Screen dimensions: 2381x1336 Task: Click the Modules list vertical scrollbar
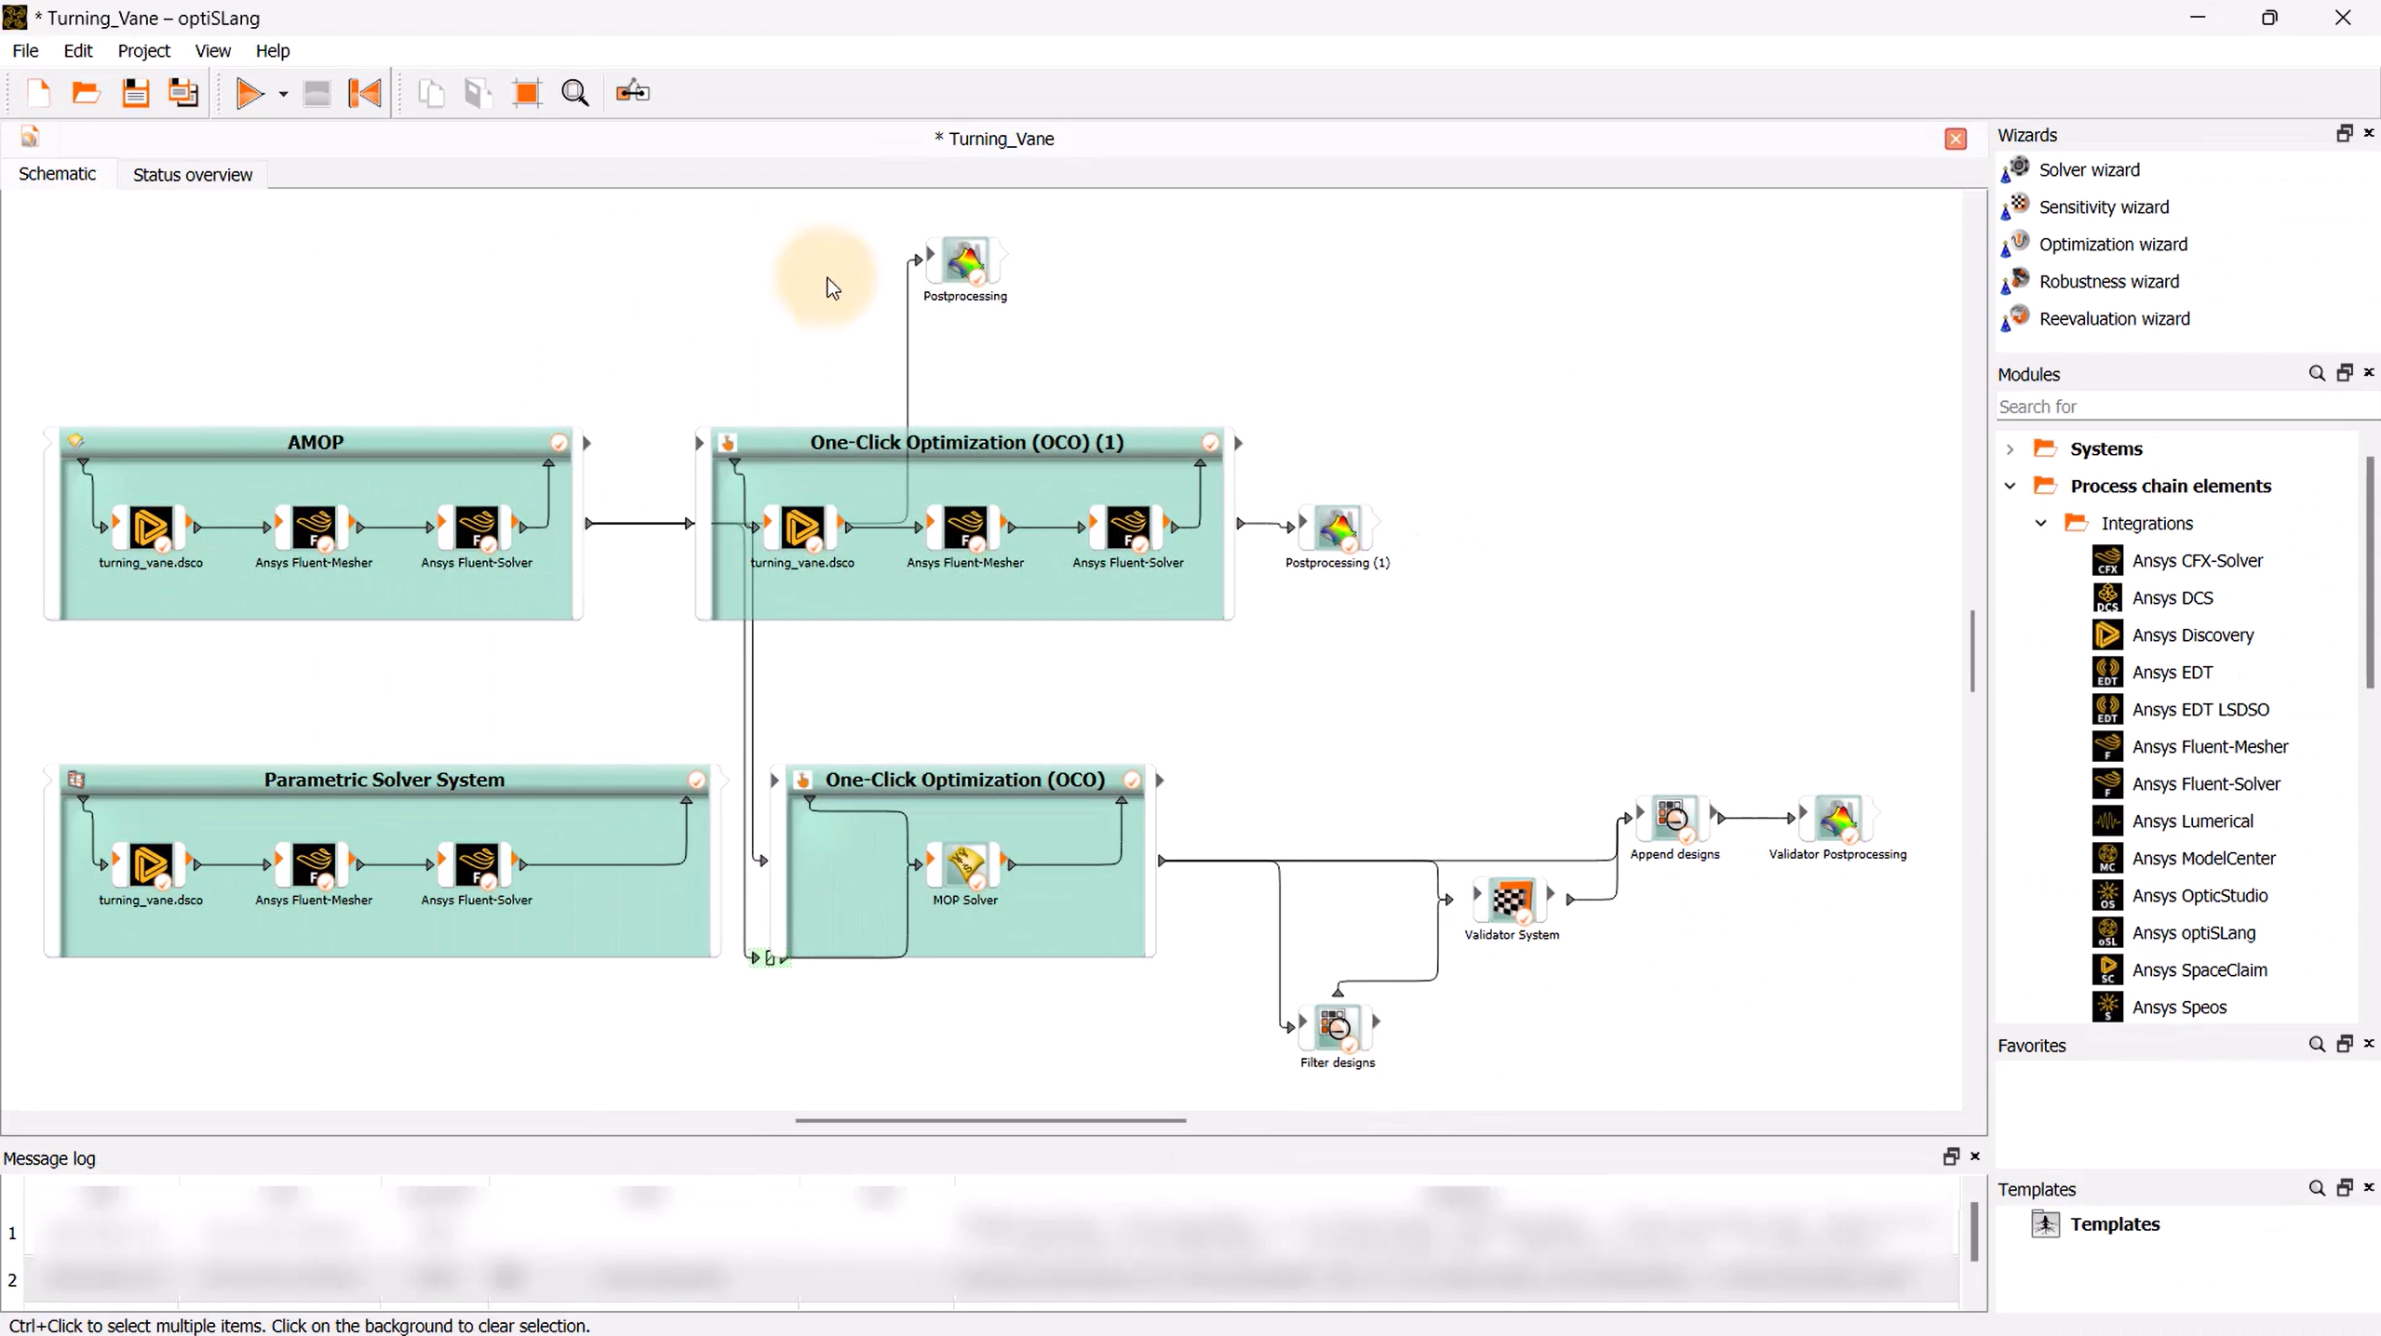point(2370,572)
